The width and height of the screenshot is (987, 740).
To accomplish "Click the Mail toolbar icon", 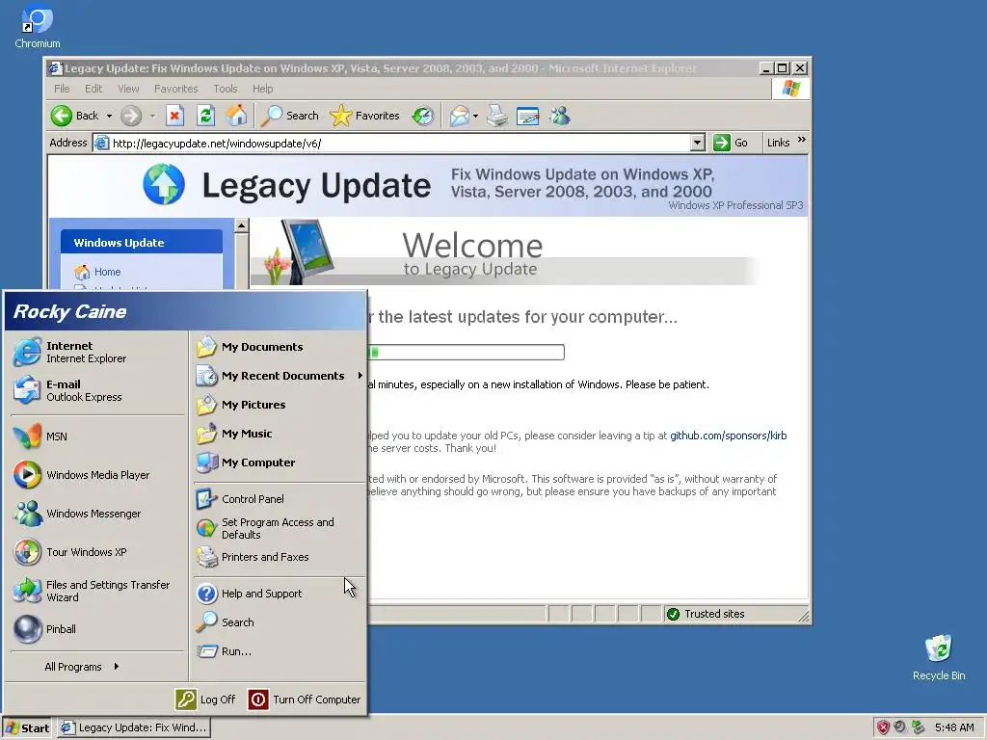I will (459, 116).
